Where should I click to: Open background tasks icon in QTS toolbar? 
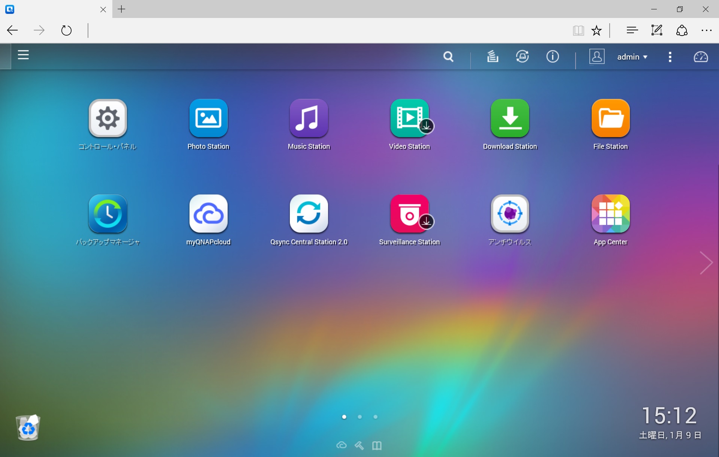click(492, 57)
